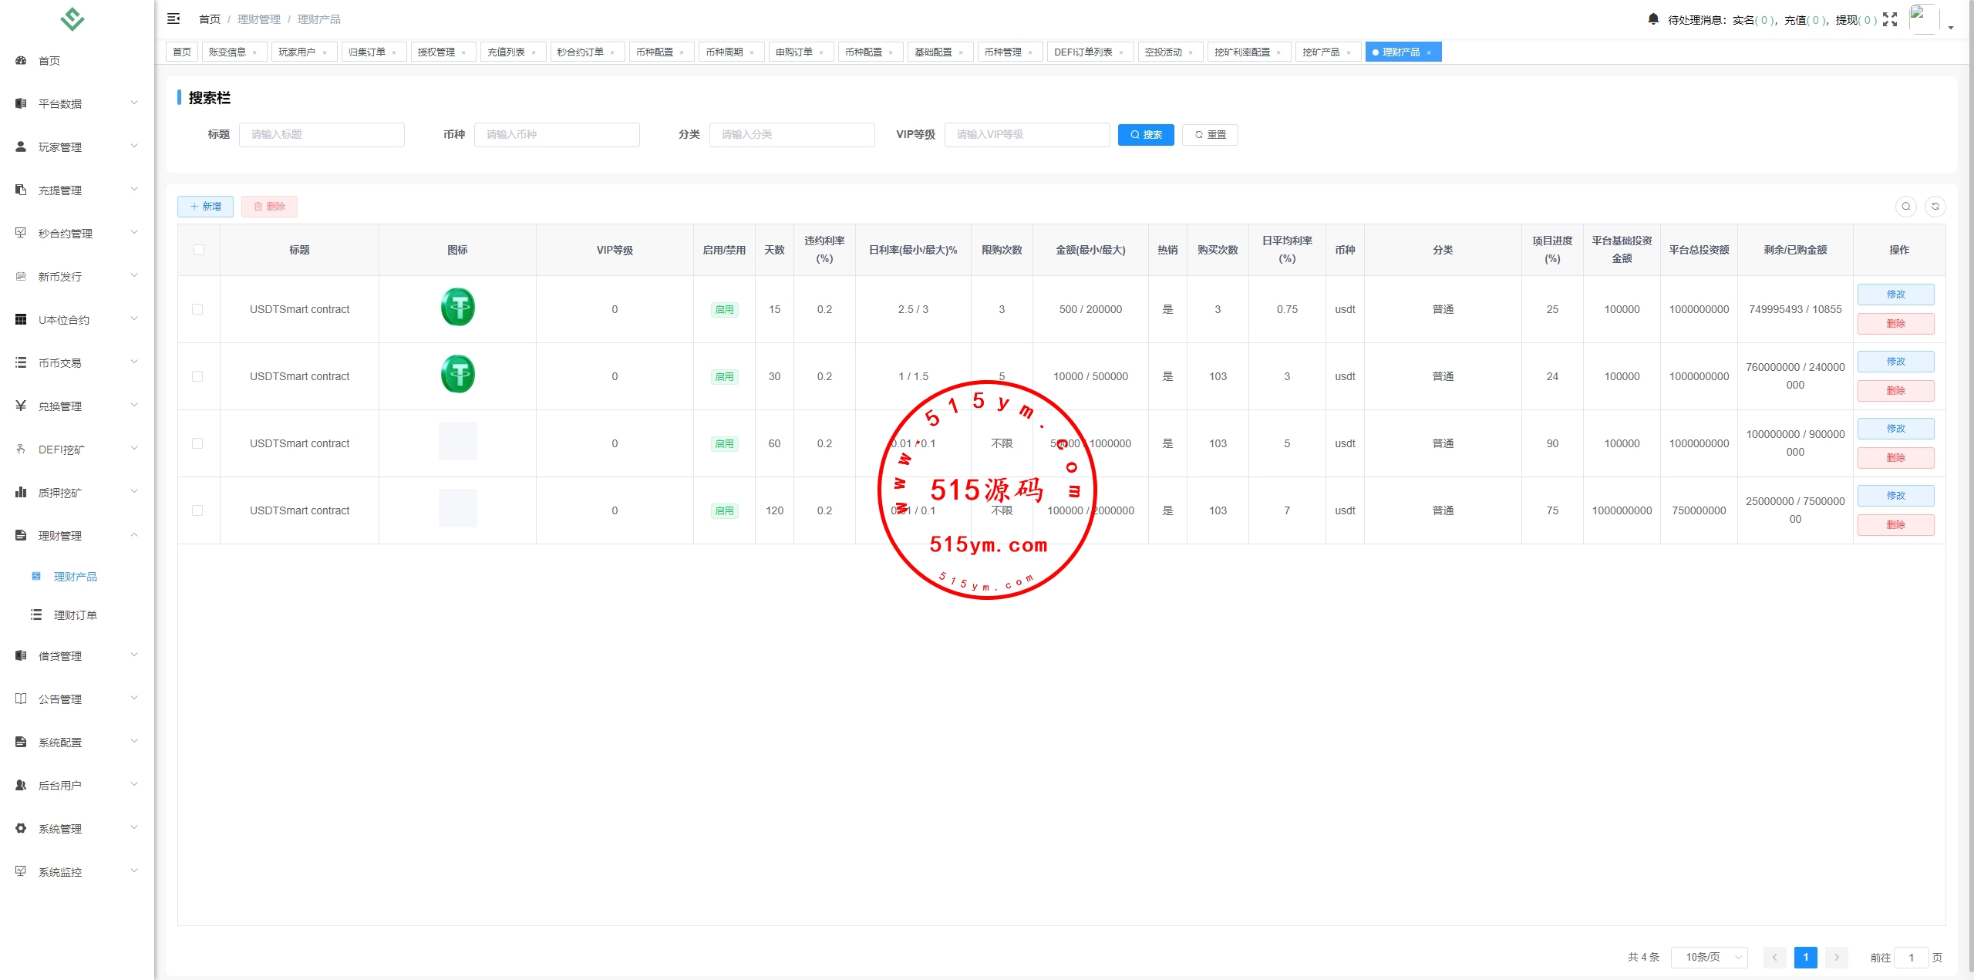Open 理财订单 in the sidebar

(x=75, y=615)
